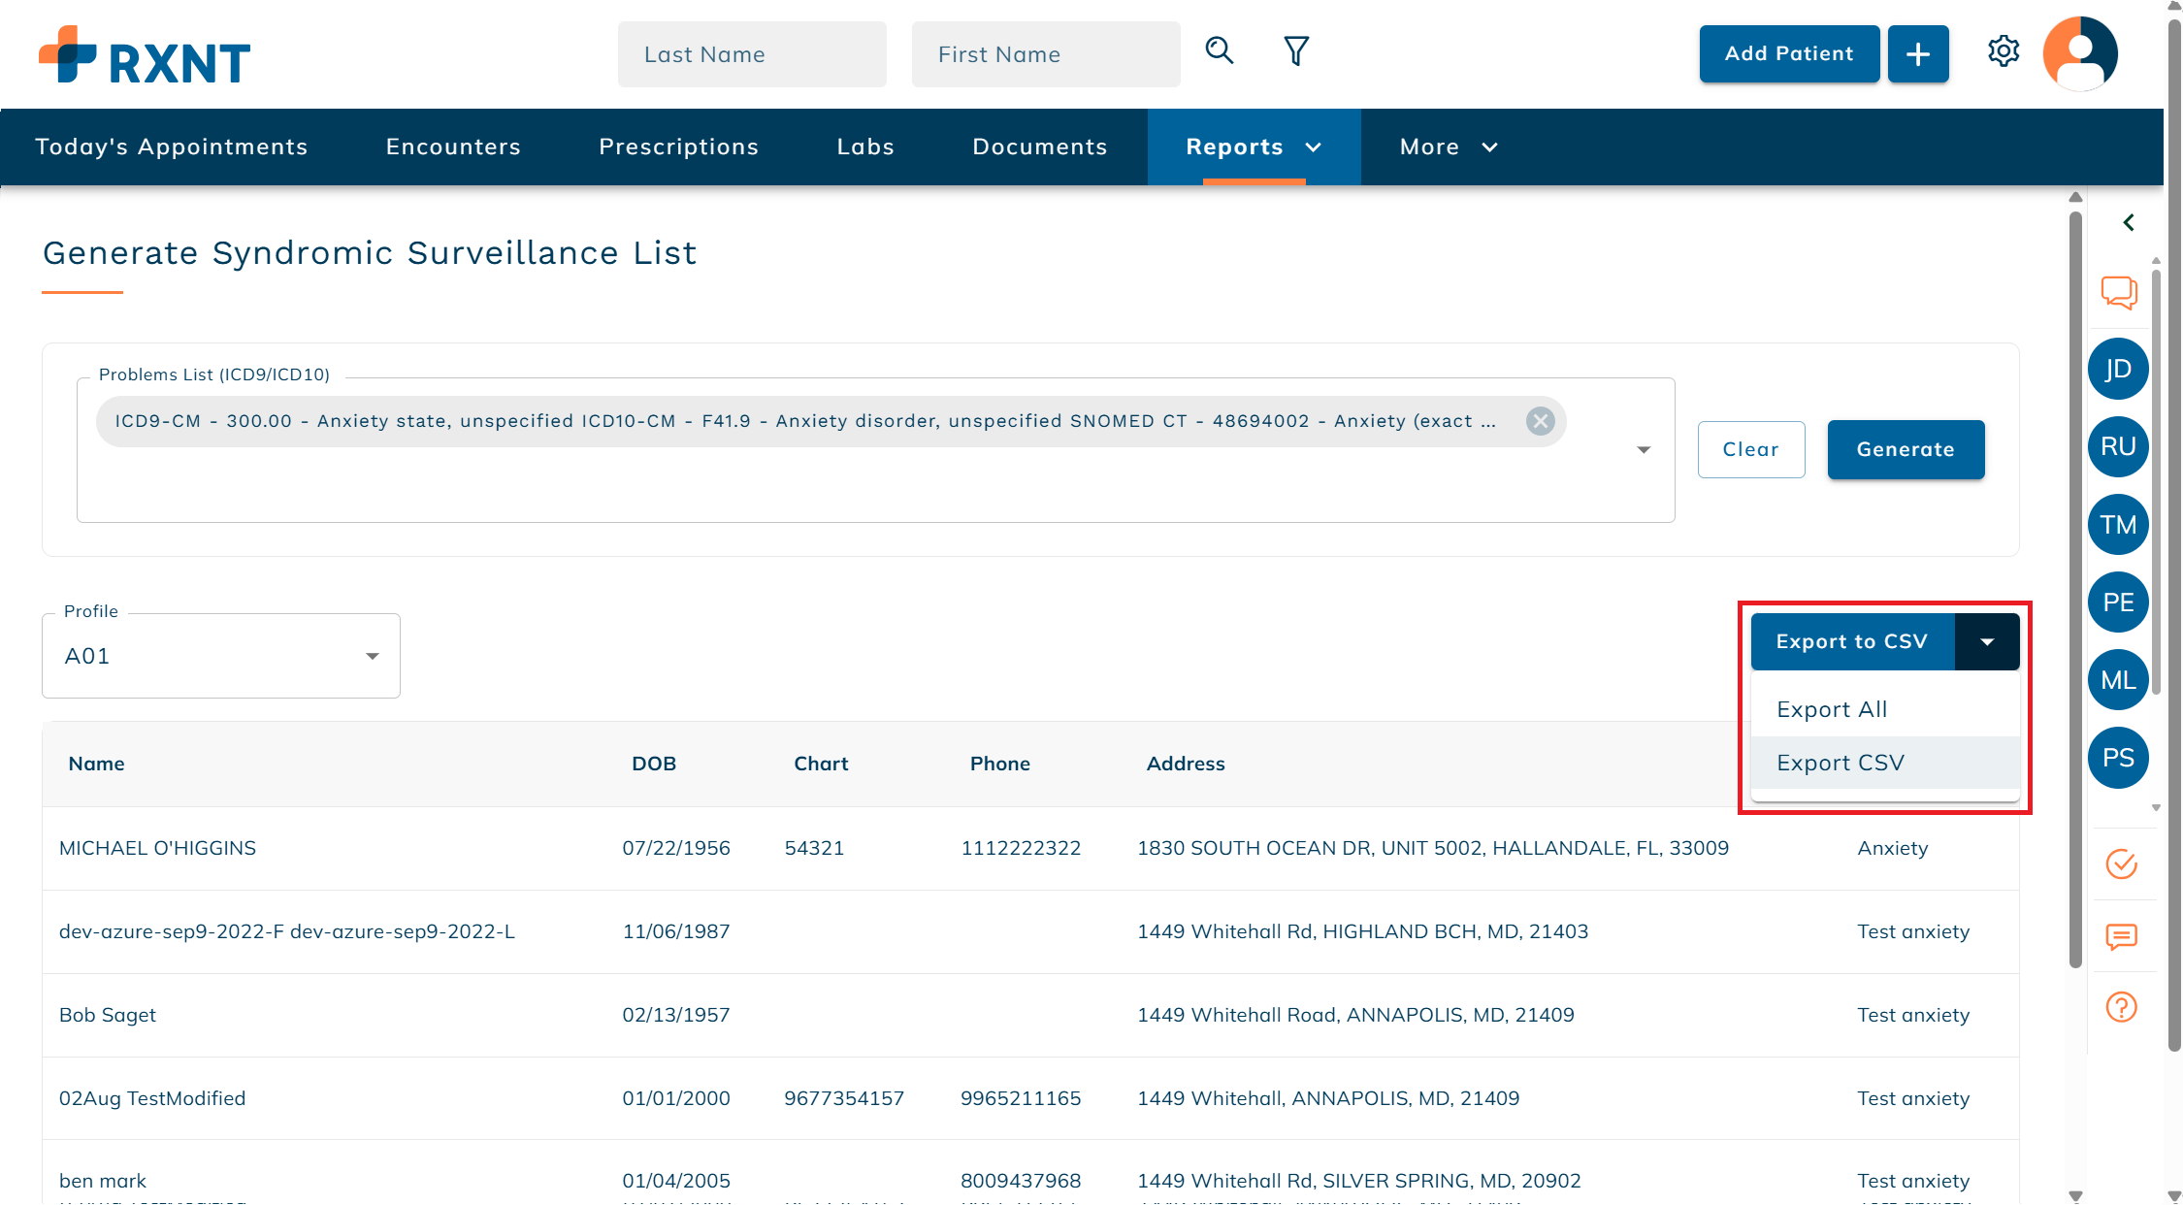Open patient Bob Saget row

click(1030, 1015)
